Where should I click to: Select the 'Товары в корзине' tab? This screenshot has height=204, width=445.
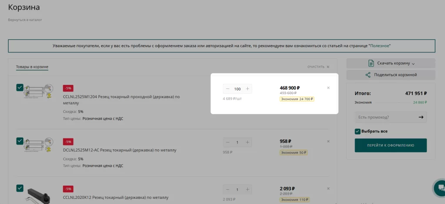coord(32,67)
